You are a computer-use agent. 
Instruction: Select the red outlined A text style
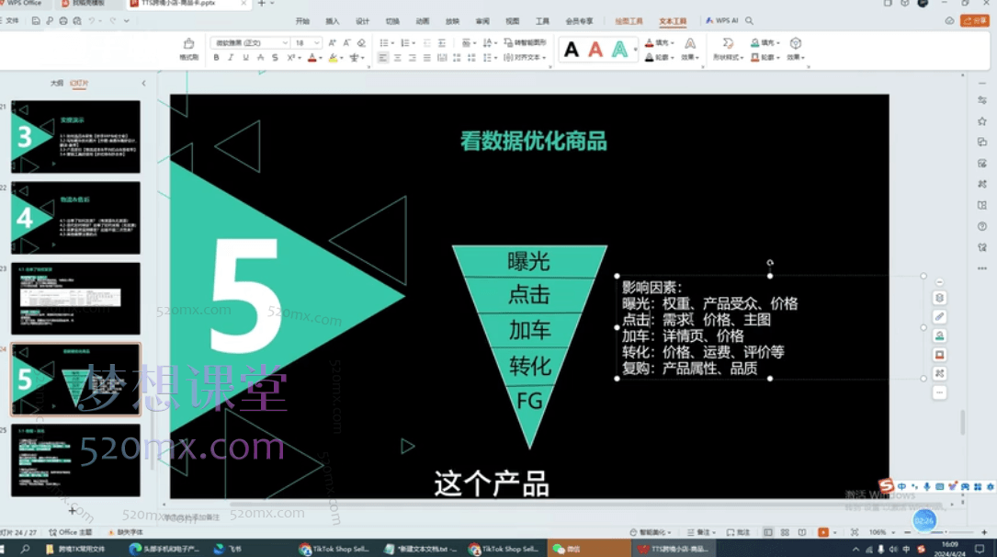[595, 50]
